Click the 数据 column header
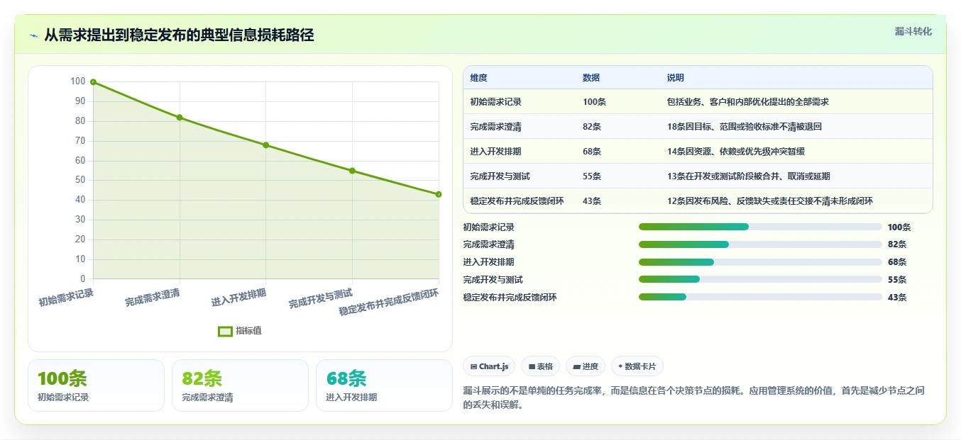961x440 pixels. (x=617, y=78)
